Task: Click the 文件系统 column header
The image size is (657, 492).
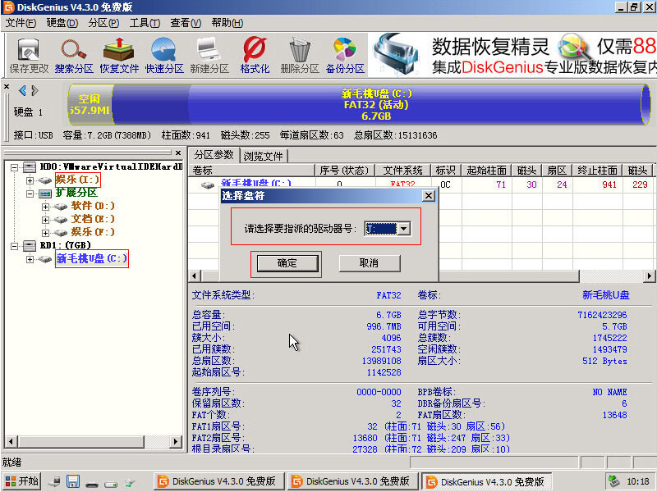Action: pyautogui.click(x=402, y=171)
